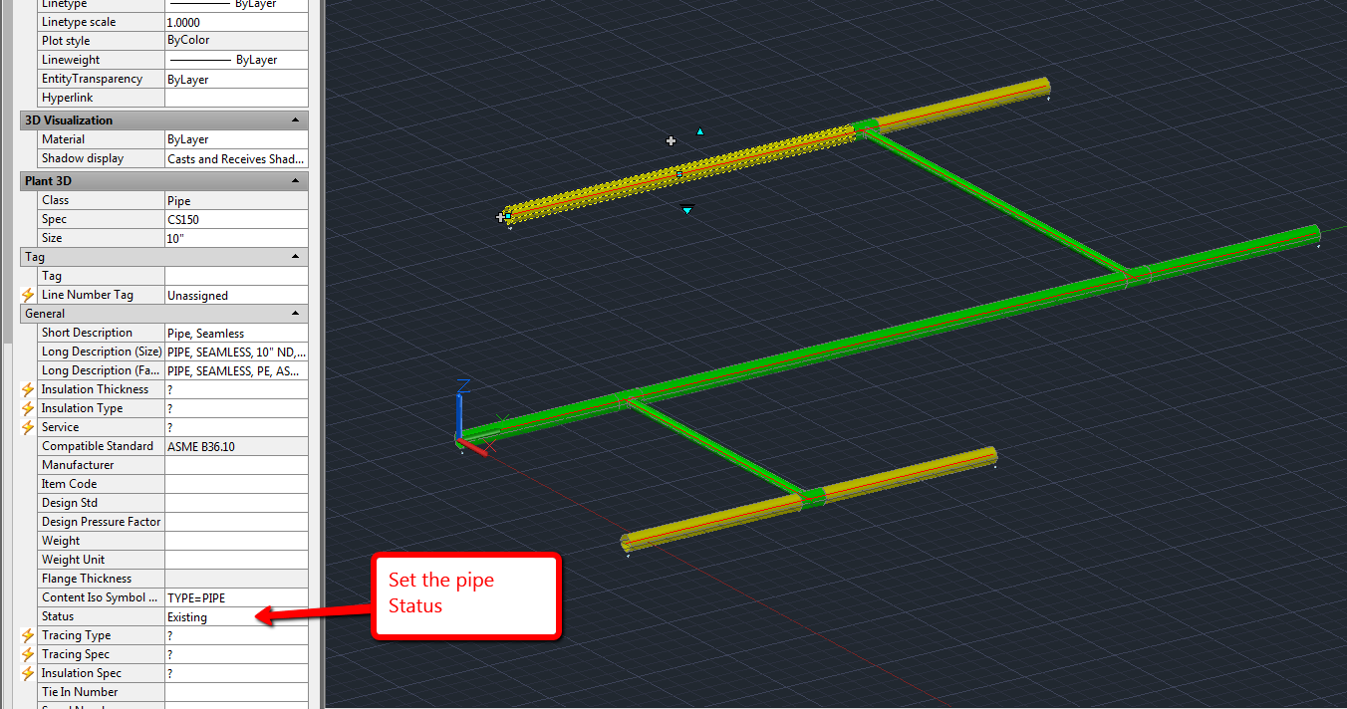This screenshot has width=1347, height=709.
Task: Click the Flange Thickness value field
Action: point(236,579)
